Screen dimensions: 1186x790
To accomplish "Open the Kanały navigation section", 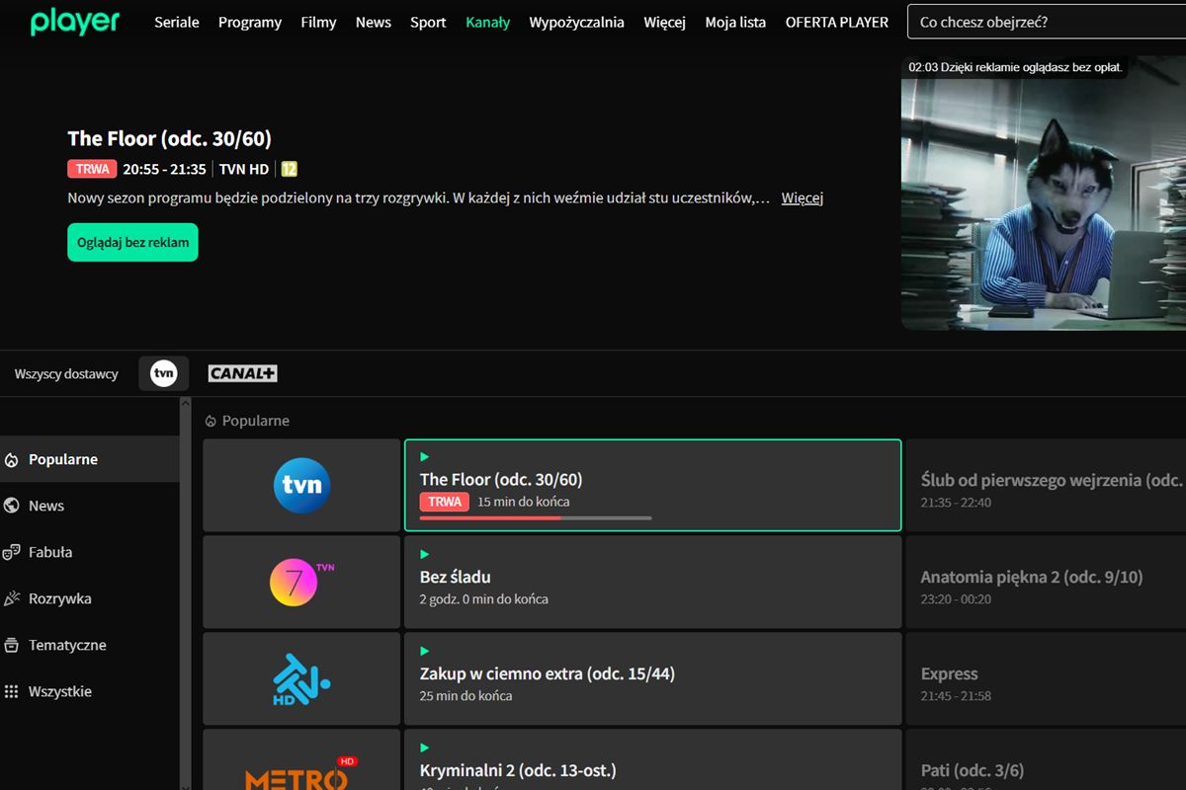I will (x=487, y=22).
